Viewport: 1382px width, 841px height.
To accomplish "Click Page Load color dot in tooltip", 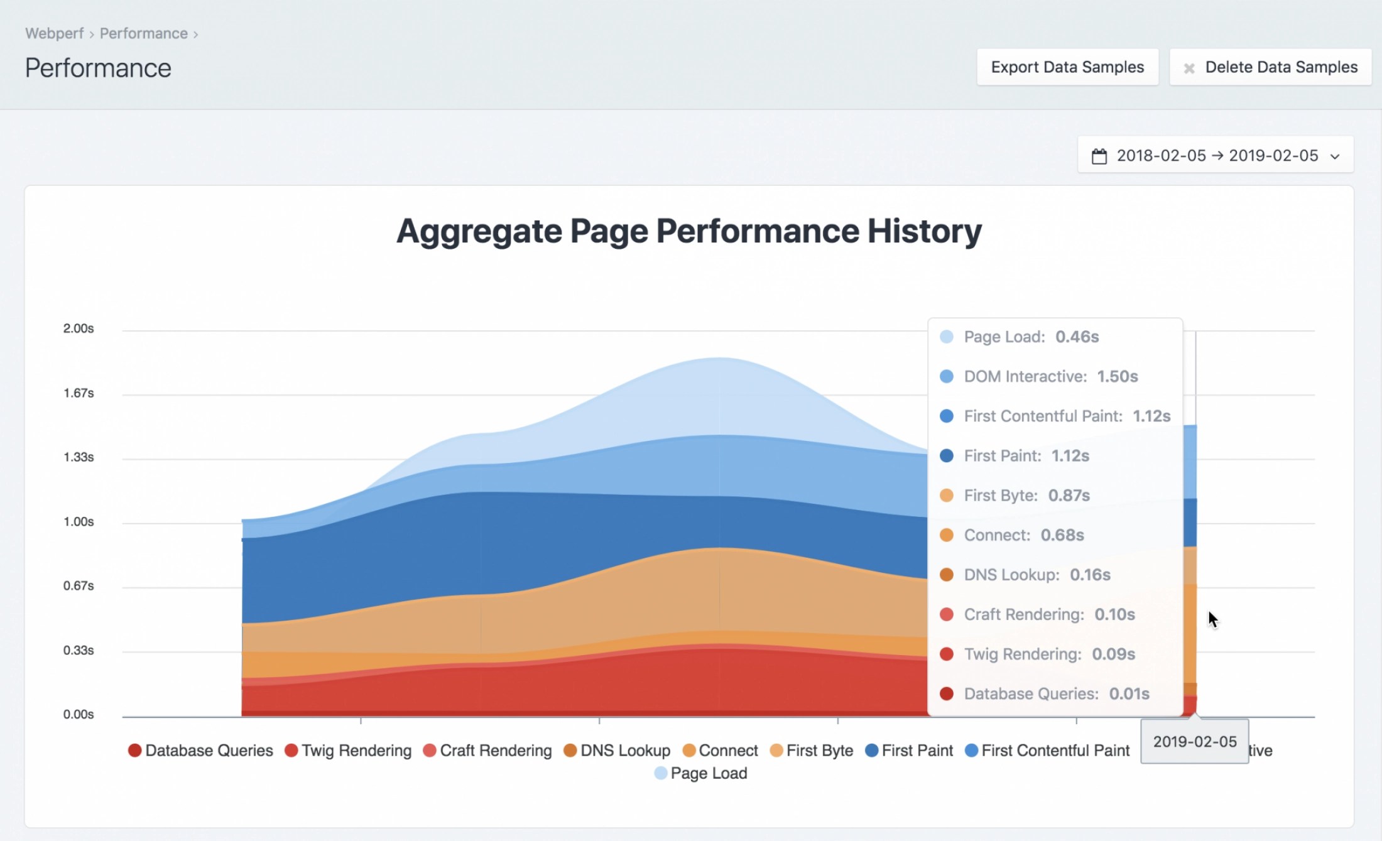I will coord(946,337).
